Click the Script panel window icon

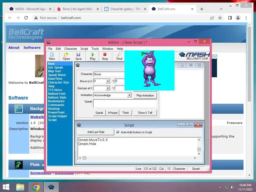point(79,125)
